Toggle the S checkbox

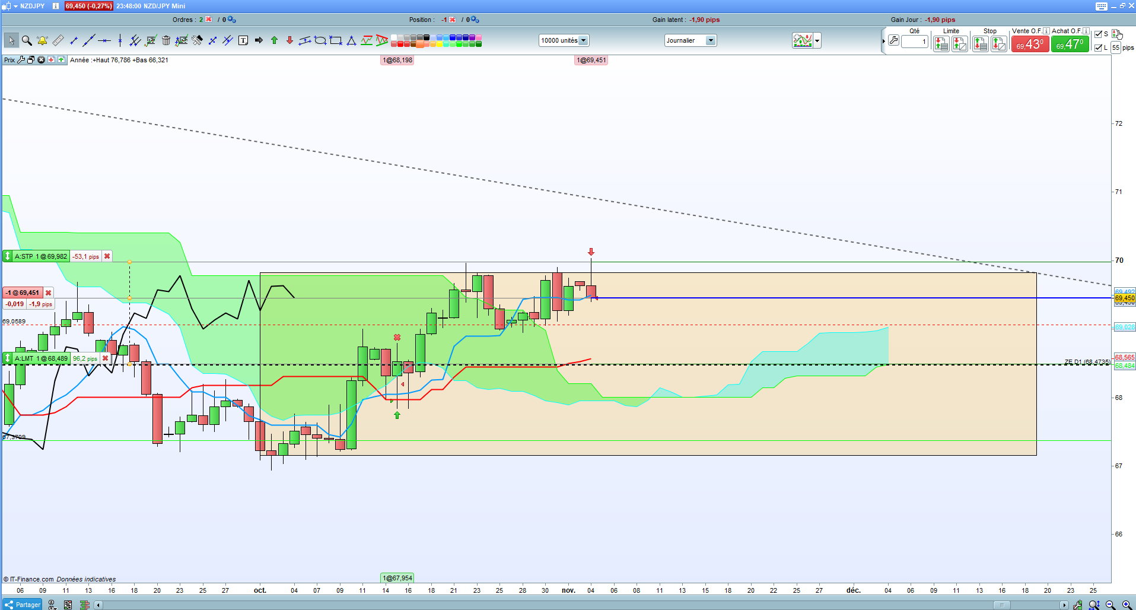[1098, 34]
